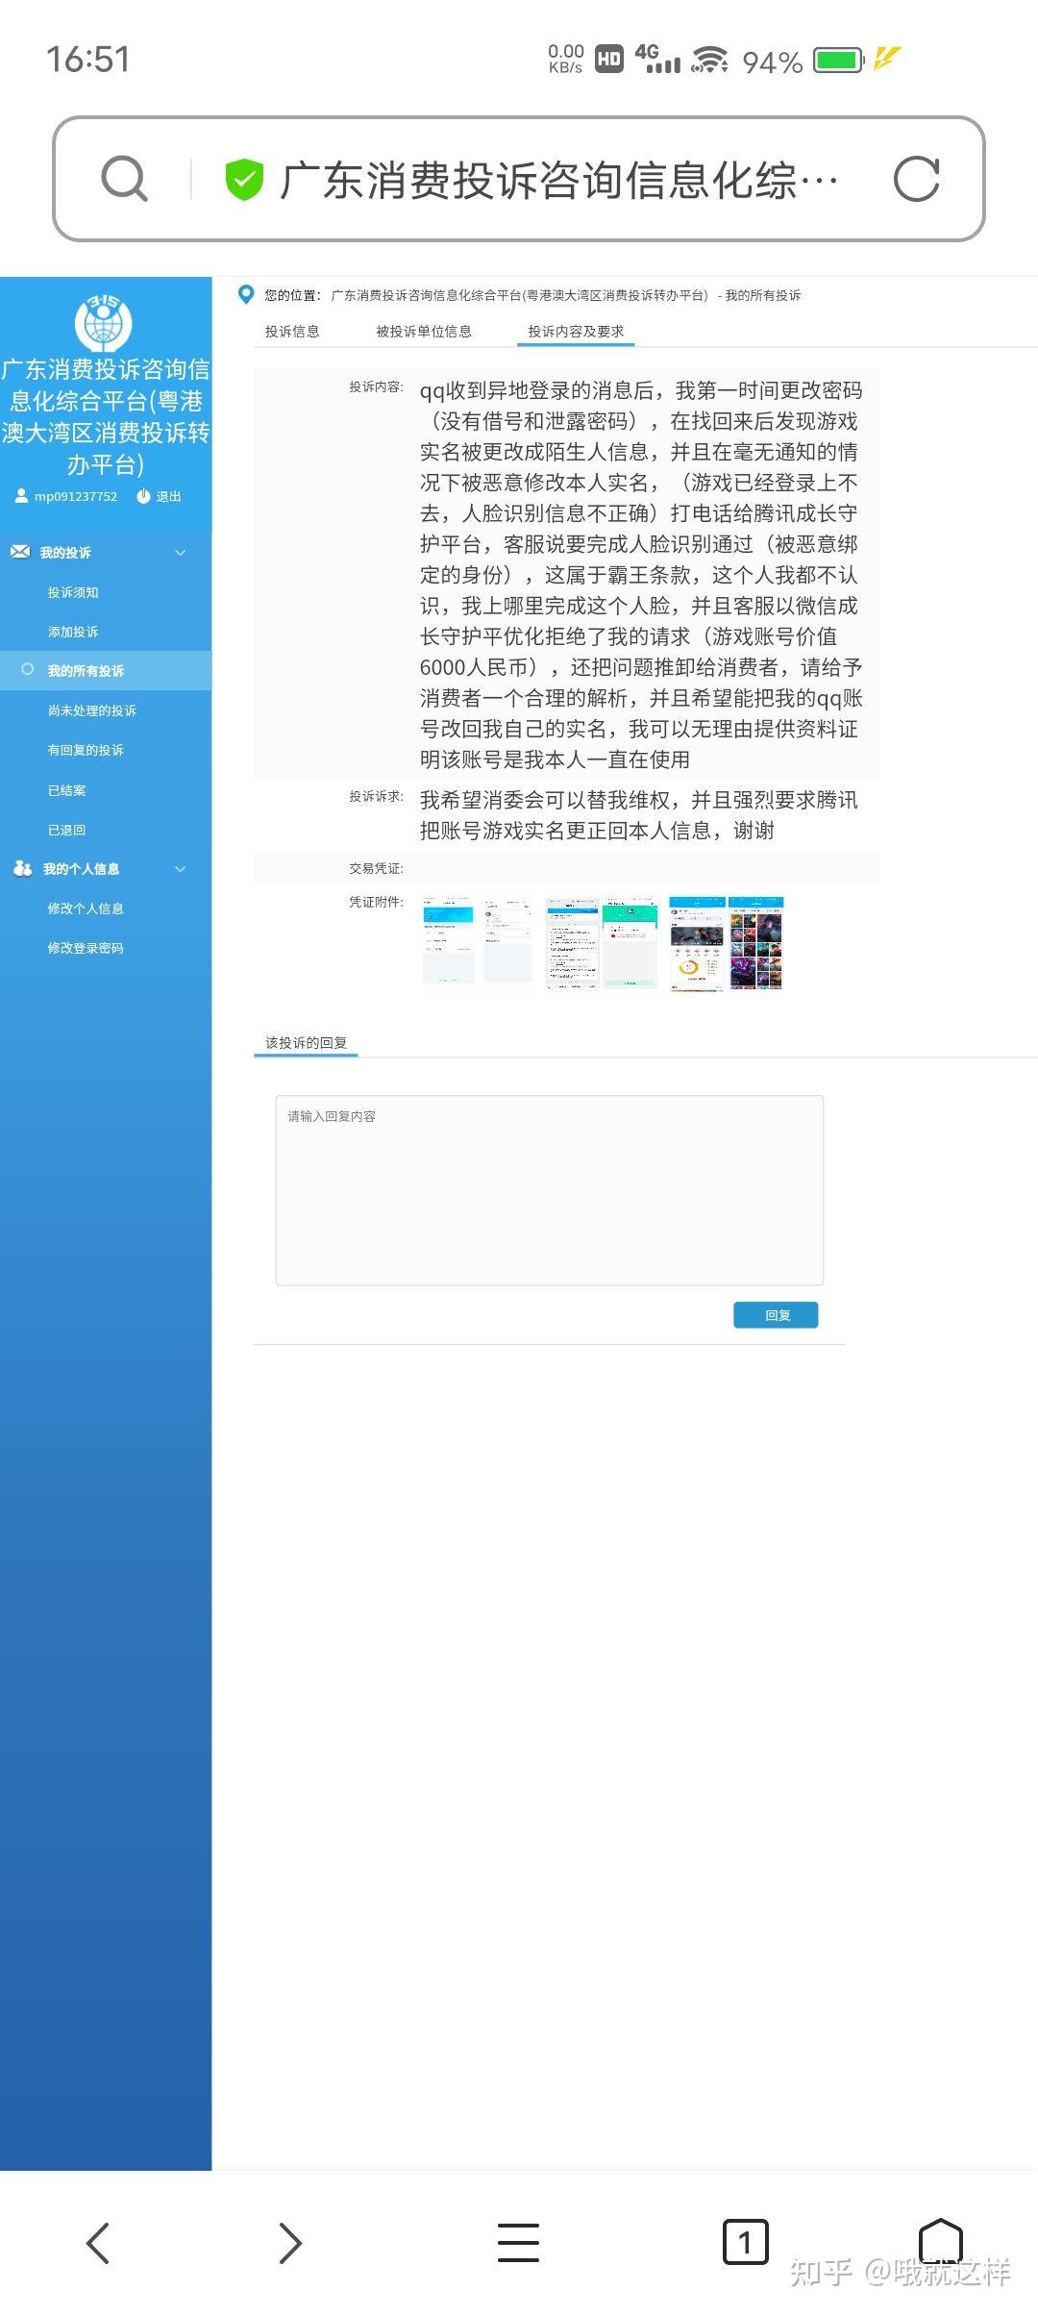The width and height of the screenshot is (1038, 2315).
Task: Focus the 请输入回复内容 reply text area
Action: click(549, 1190)
